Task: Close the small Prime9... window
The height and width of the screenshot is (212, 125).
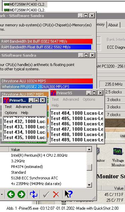Action: 42,100
